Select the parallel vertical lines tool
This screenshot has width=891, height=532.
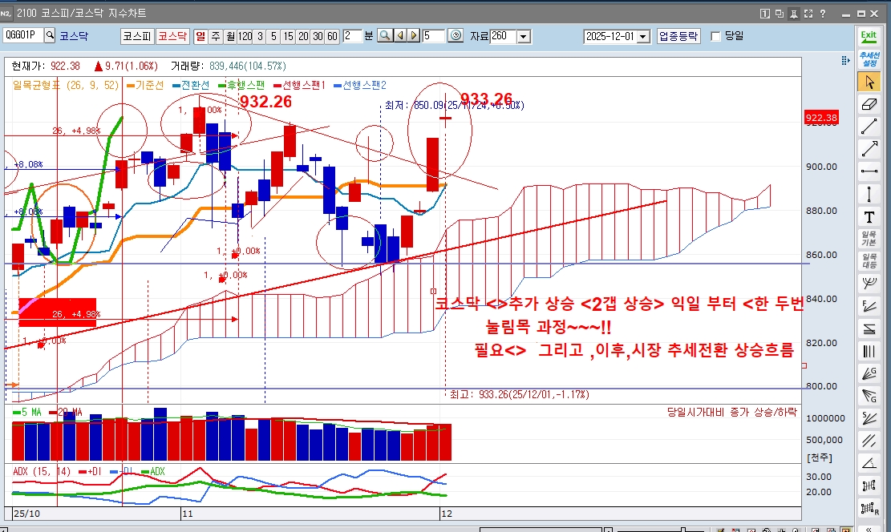point(869,351)
